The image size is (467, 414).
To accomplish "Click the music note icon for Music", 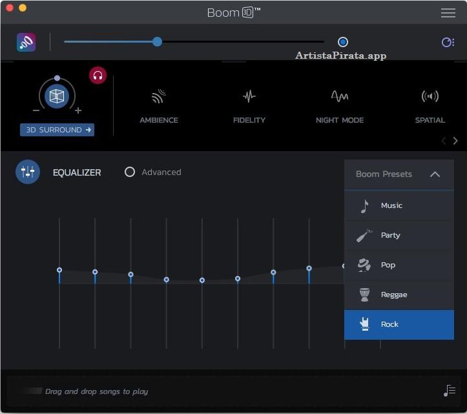I will click(x=364, y=206).
